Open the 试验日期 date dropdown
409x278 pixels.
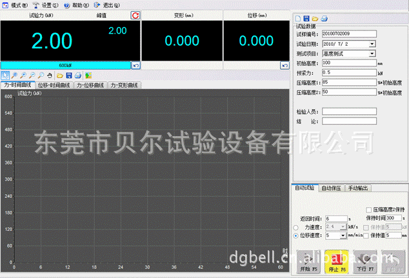tap(372, 44)
